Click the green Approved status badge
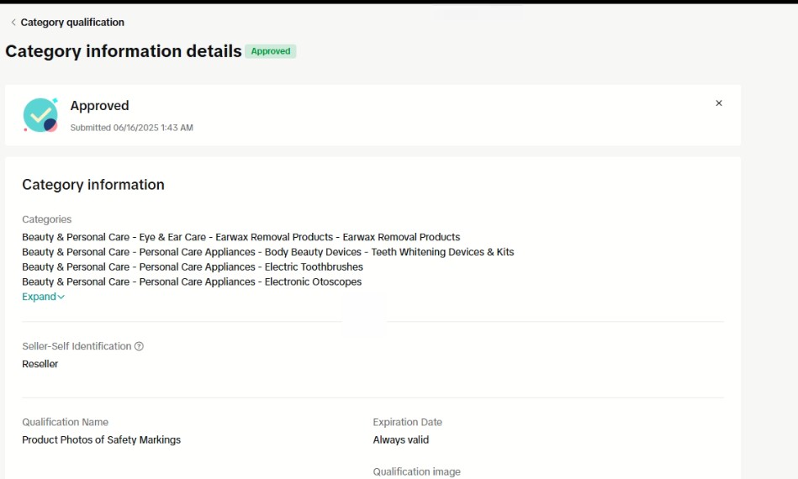This screenshot has height=479, width=798. tap(270, 51)
